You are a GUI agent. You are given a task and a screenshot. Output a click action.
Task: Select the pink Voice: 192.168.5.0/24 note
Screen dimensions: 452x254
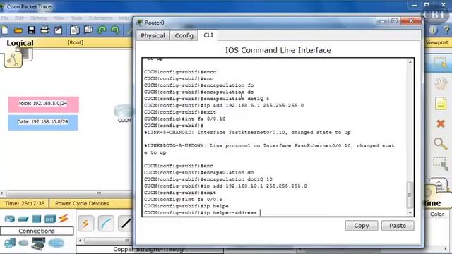pos(43,104)
